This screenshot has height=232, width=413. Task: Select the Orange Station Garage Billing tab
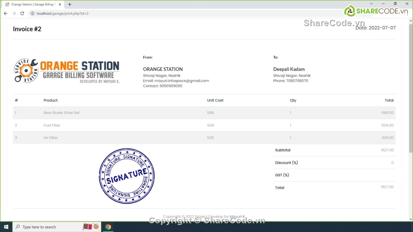coord(33,4)
